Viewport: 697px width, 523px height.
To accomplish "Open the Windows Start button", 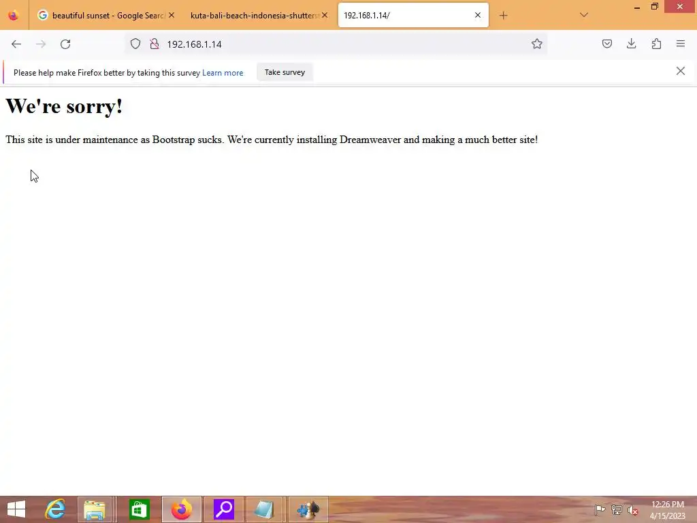I will point(16,509).
